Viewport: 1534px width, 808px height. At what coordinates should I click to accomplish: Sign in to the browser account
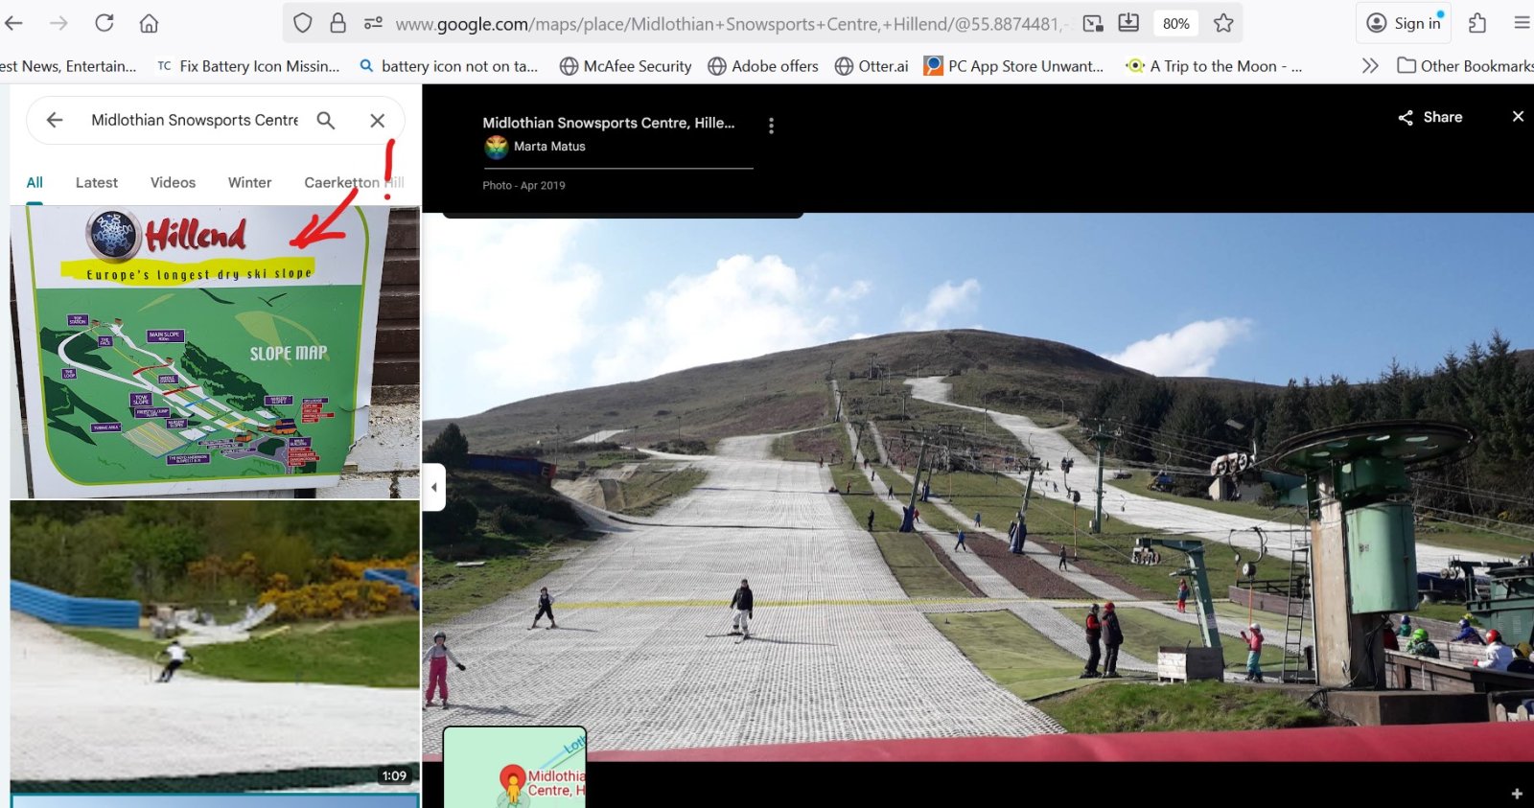tap(1405, 23)
